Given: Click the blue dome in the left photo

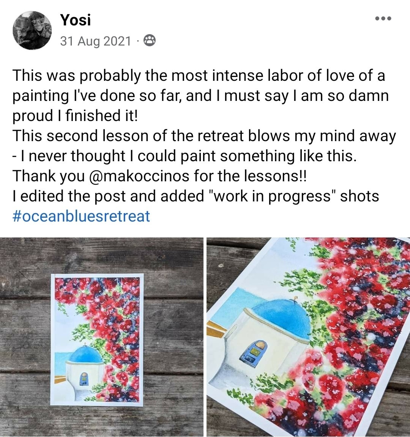Looking at the screenshot, I should tap(85, 355).
